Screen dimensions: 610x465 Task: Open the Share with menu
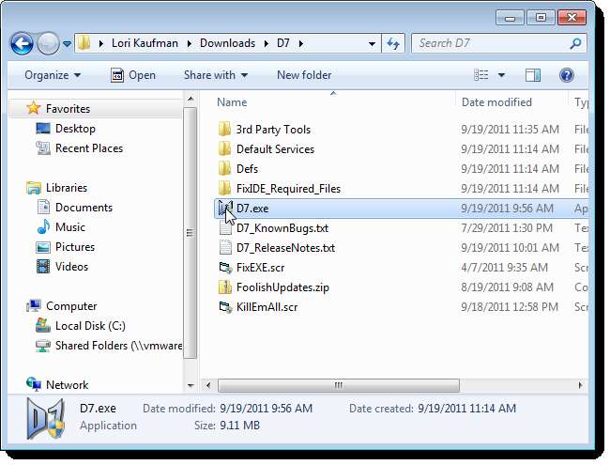[x=216, y=75]
